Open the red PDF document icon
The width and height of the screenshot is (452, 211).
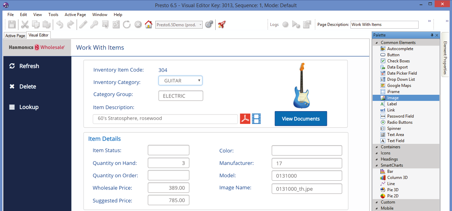[x=245, y=119]
